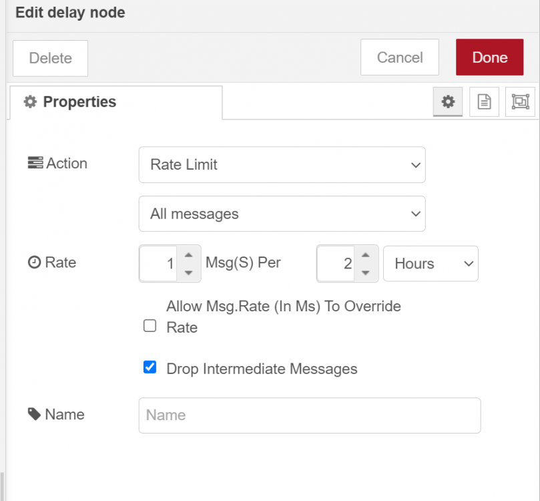540x501 pixels.
Task: Focus the Name input field
Action: pyautogui.click(x=310, y=415)
